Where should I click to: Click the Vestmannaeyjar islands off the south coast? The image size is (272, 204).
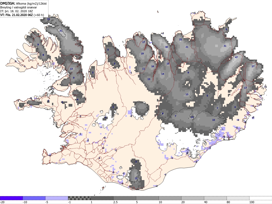click(x=103, y=188)
